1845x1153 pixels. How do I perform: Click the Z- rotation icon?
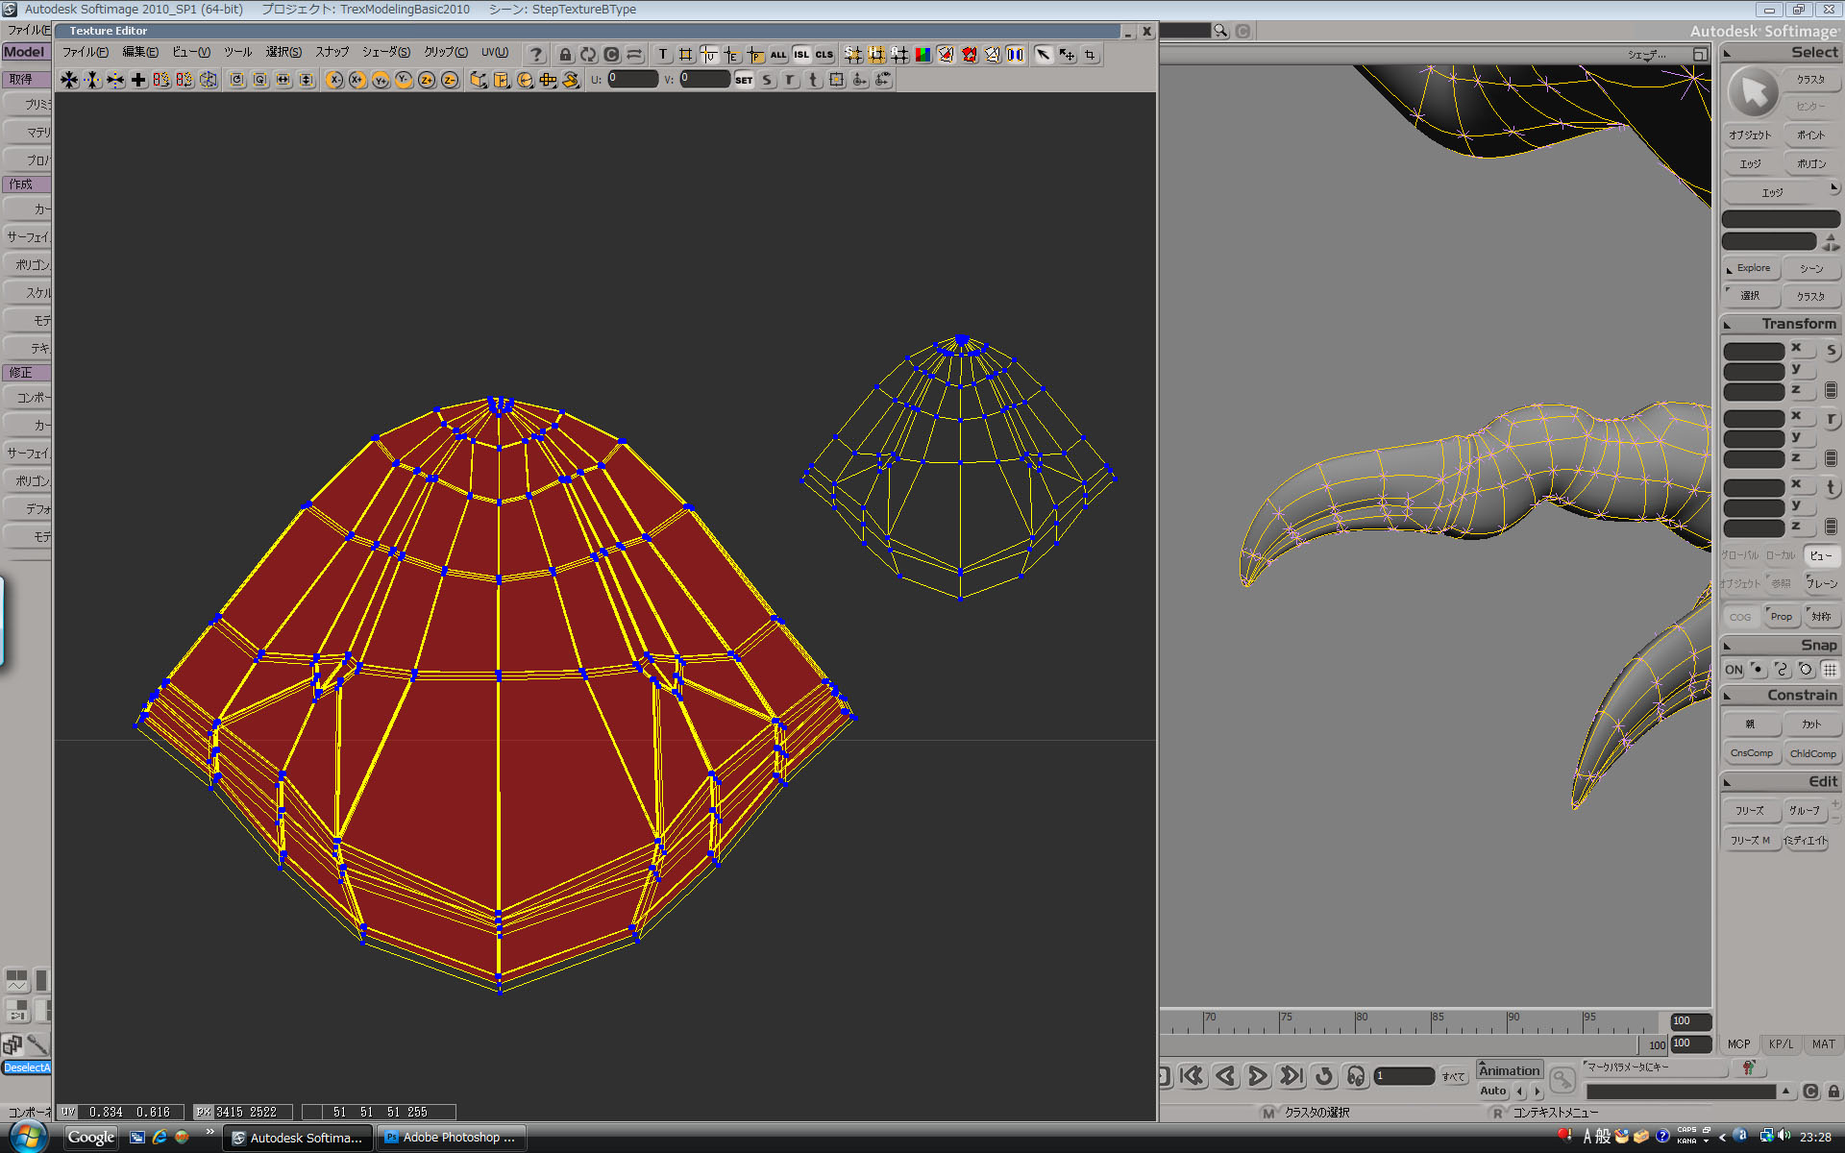pyautogui.click(x=449, y=80)
